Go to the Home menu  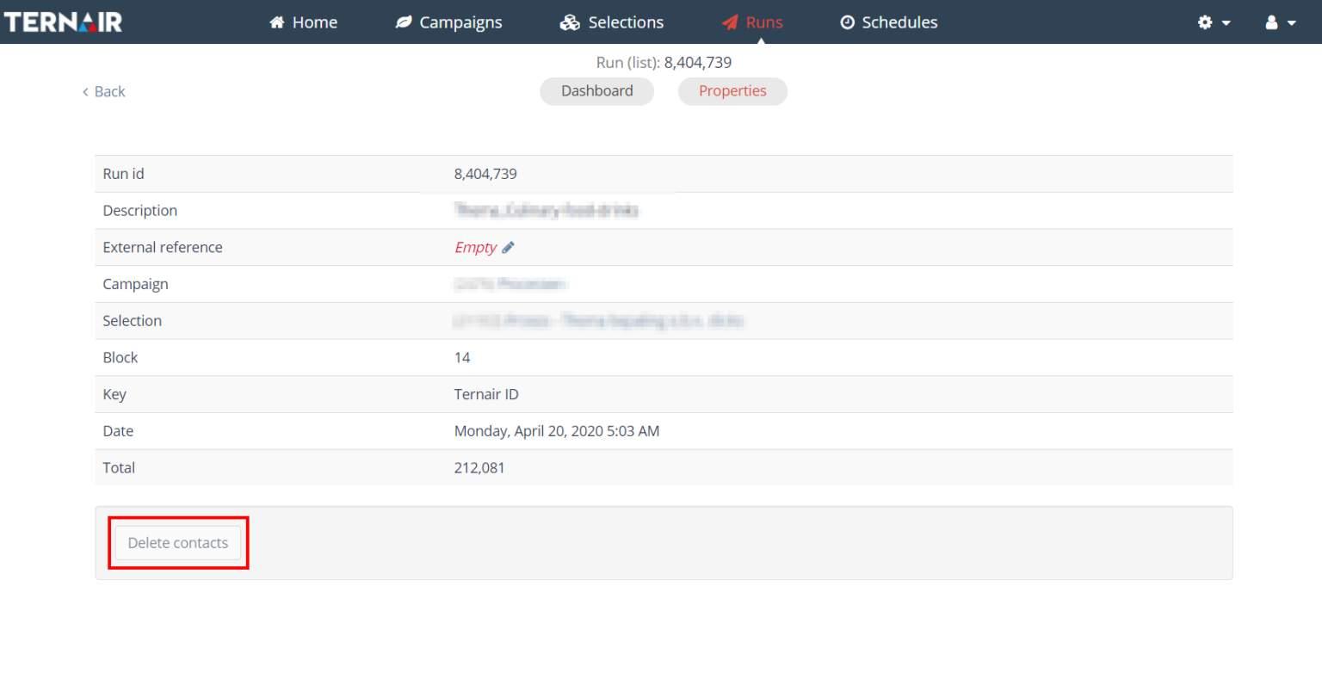(304, 22)
